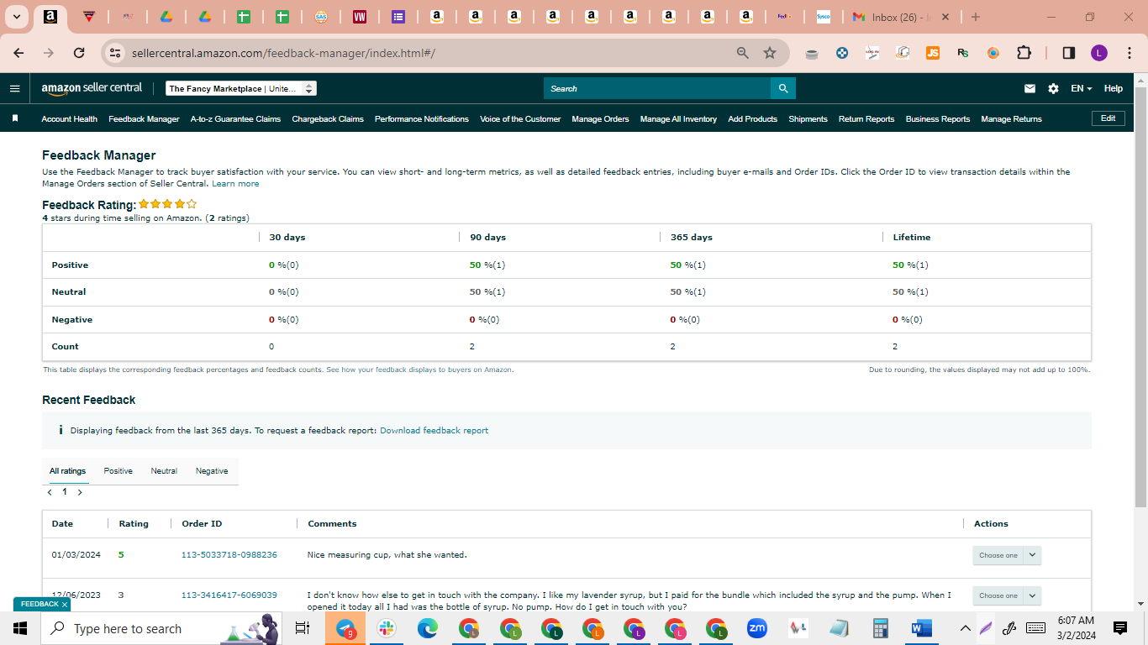Open order ID 113-5033718-0988236
The height and width of the screenshot is (645, 1148).
click(229, 555)
